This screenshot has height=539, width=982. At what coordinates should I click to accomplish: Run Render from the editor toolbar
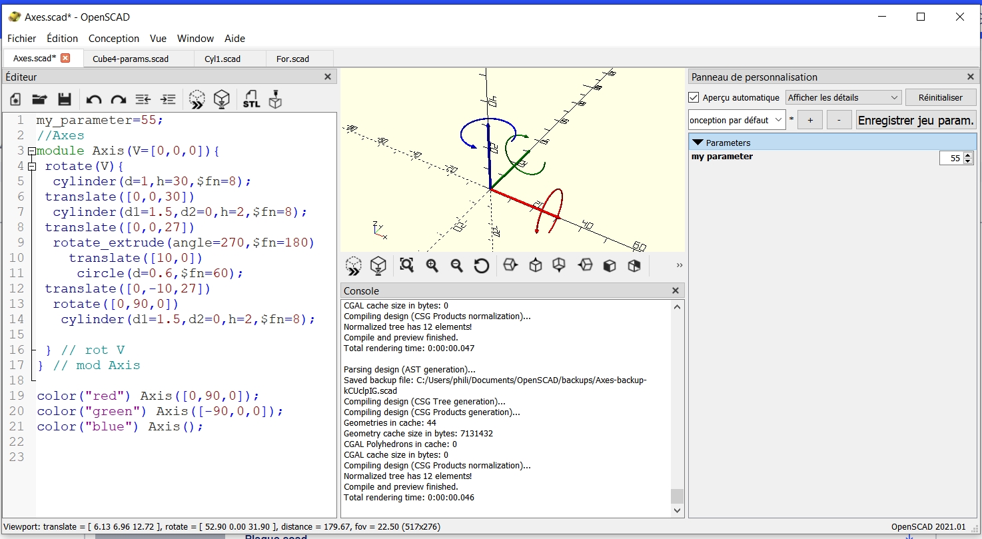[222, 99]
